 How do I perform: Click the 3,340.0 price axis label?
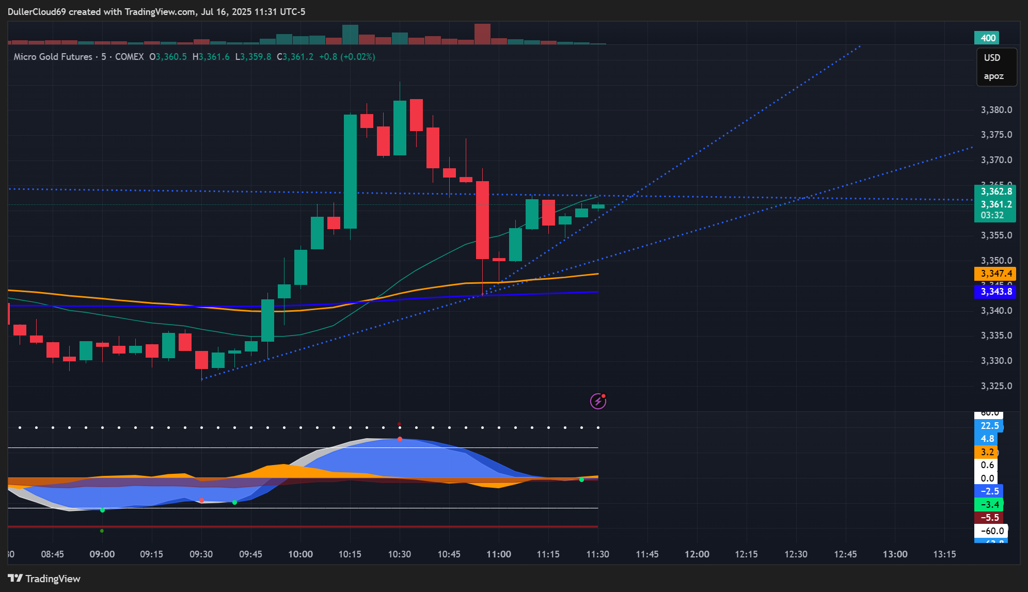click(997, 311)
